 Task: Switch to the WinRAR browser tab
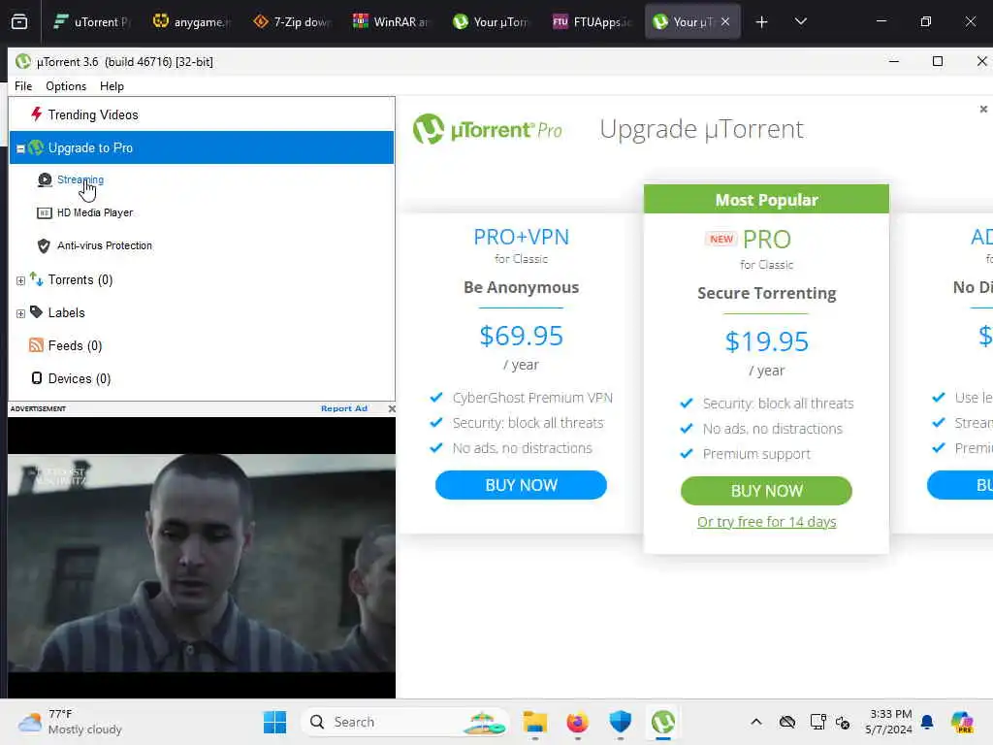[x=392, y=21]
